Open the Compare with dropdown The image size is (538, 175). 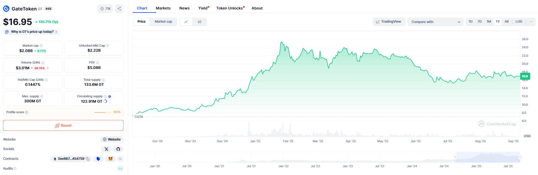[x=435, y=22]
